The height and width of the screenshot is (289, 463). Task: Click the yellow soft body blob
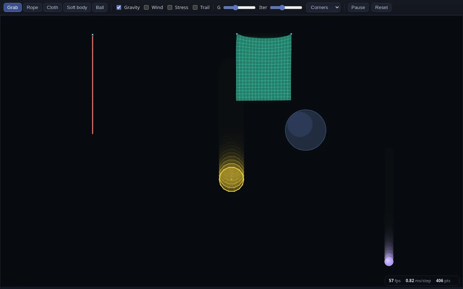[x=231, y=179]
